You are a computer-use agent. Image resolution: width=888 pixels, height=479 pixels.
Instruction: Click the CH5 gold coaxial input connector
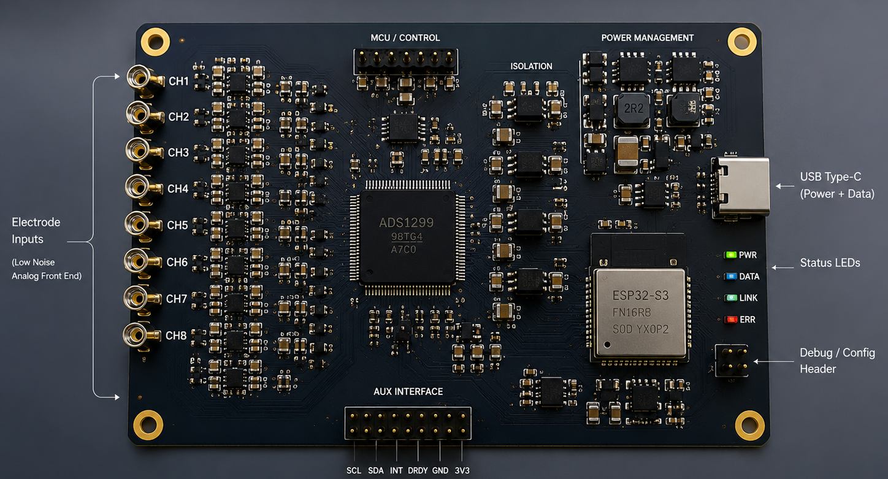coord(144,226)
